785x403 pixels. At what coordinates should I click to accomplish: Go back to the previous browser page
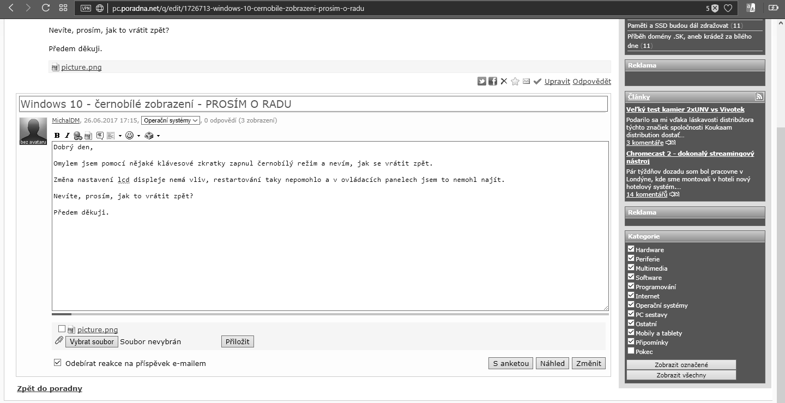10,8
